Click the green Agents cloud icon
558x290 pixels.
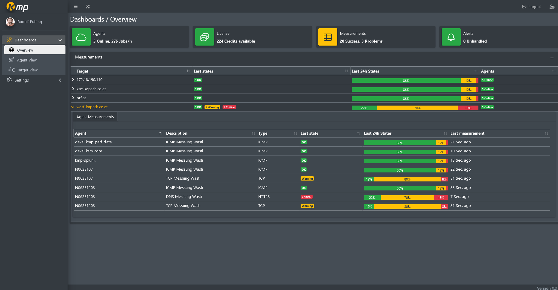point(81,37)
